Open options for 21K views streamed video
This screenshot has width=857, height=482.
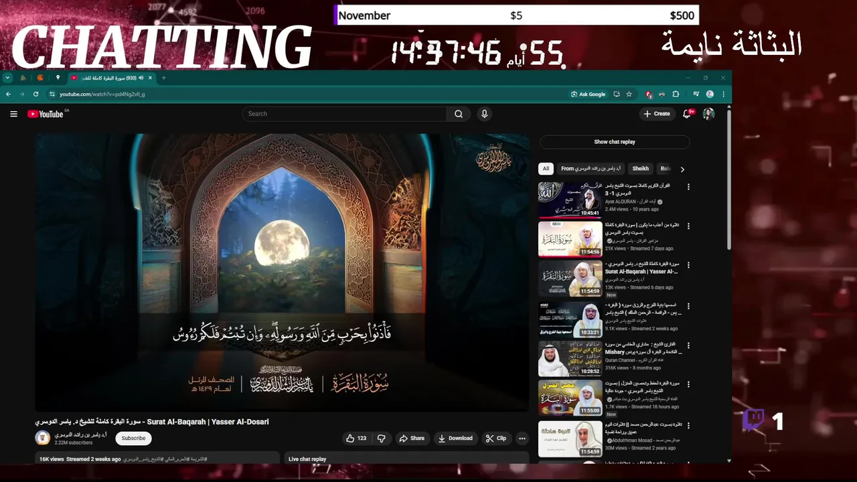point(688,226)
